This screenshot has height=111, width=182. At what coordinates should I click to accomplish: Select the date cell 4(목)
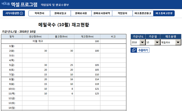pyautogui.click(x=12, y=60)
